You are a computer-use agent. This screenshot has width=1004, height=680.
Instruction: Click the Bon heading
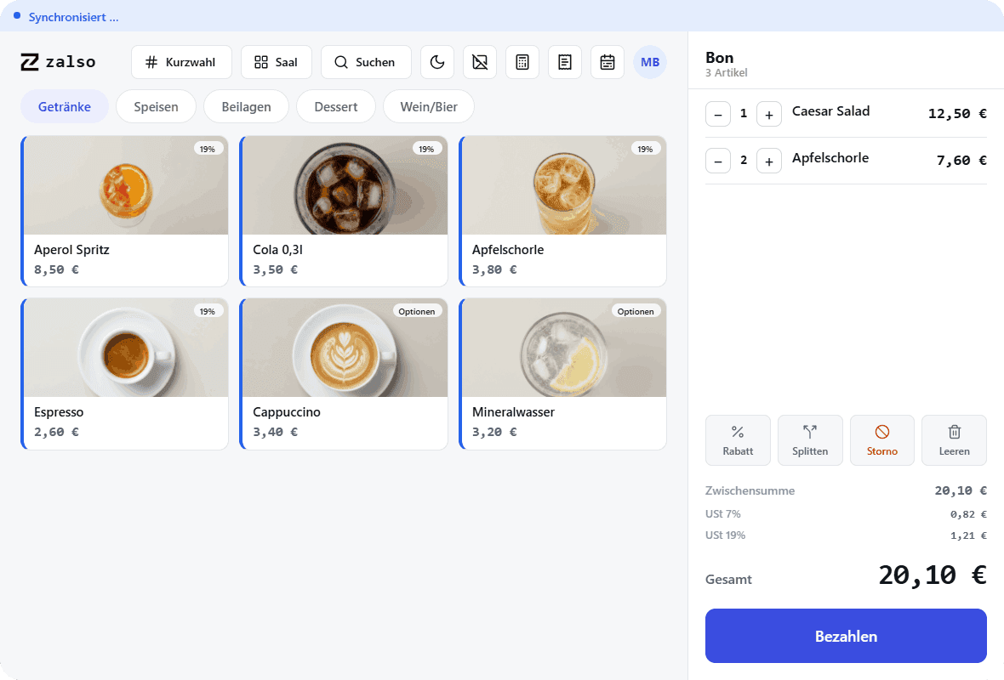[x=719, y=58]
